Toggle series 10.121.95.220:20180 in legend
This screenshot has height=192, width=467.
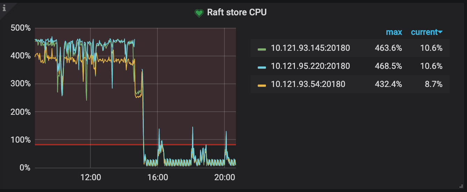point(310,66)
